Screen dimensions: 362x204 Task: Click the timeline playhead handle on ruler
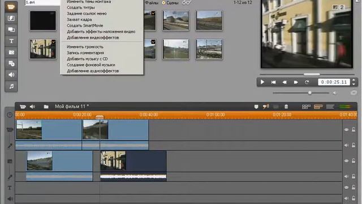(x=100, y=117)
